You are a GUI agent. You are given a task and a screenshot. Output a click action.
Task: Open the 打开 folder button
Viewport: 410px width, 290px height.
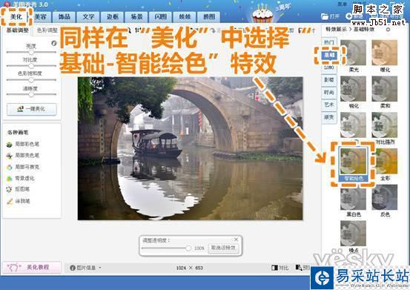click(x=330, y=16)
